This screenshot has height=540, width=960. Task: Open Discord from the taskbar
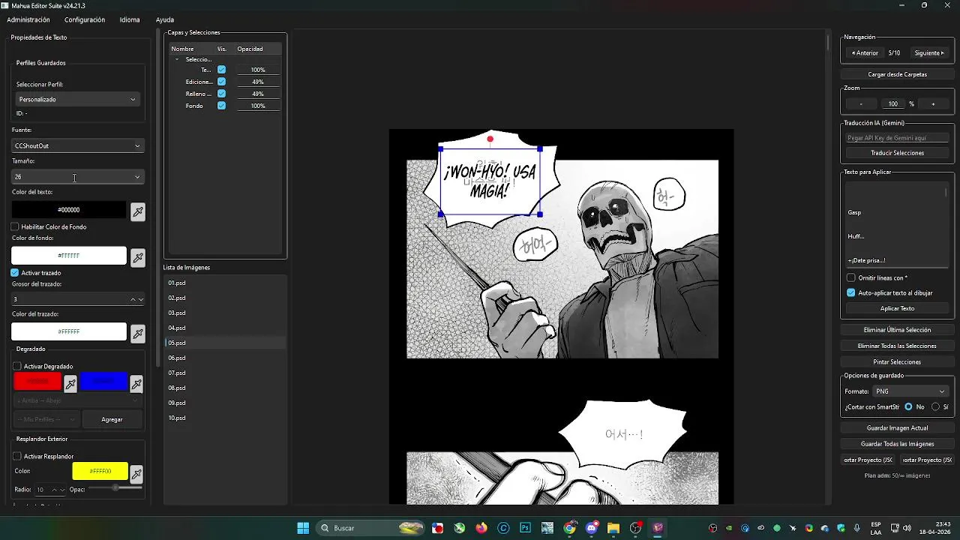coord(592,528)
